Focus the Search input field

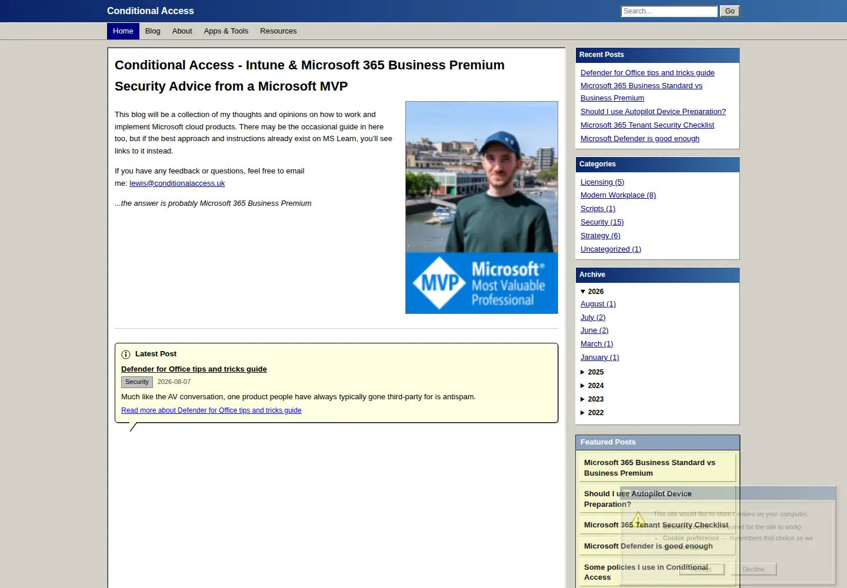point(669,11)
